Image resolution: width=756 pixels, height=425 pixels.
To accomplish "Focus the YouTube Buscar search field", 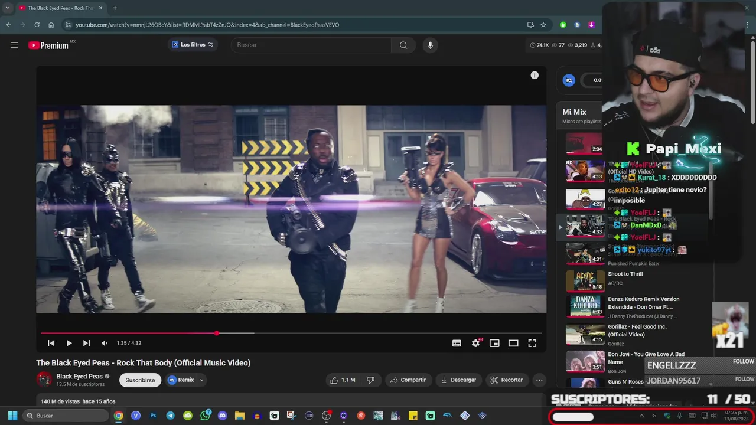I will pos(311,45).
